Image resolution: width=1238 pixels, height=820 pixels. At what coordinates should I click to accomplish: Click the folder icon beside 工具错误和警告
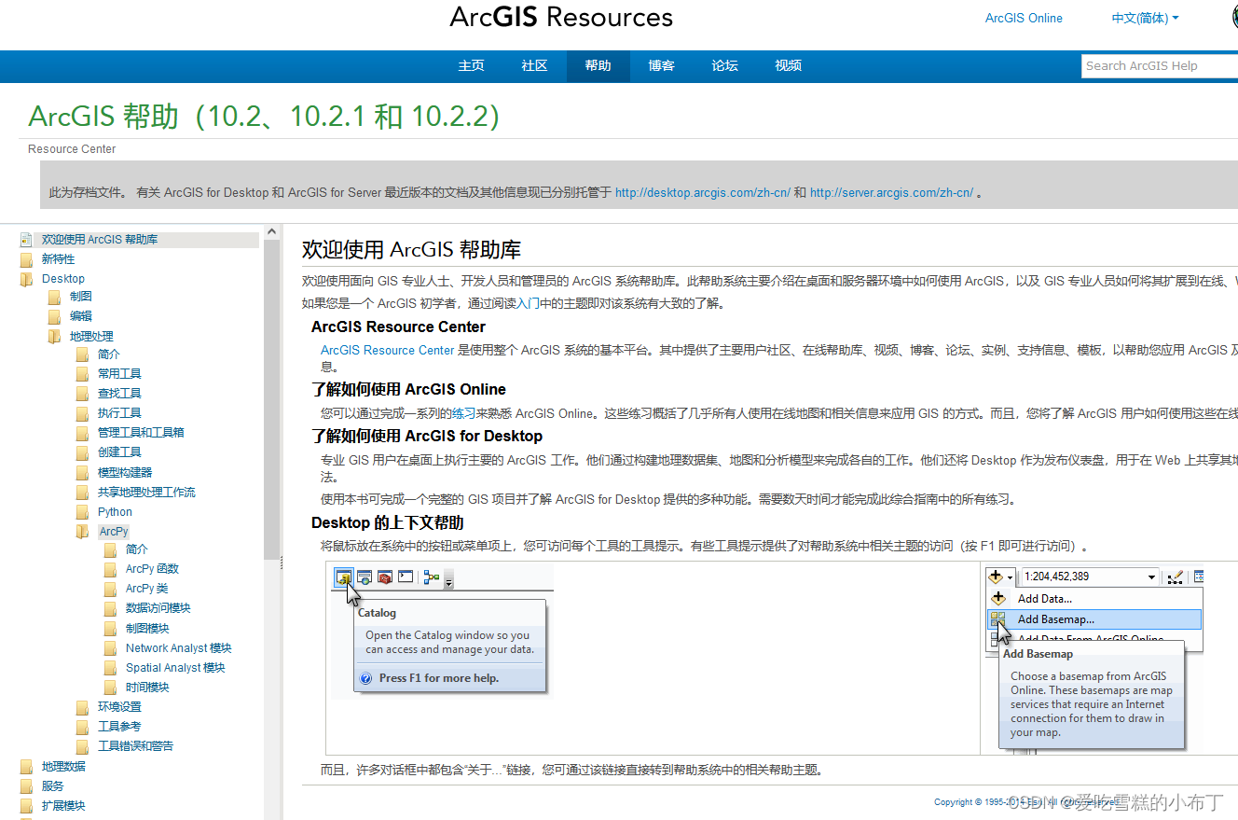[82, 746]
